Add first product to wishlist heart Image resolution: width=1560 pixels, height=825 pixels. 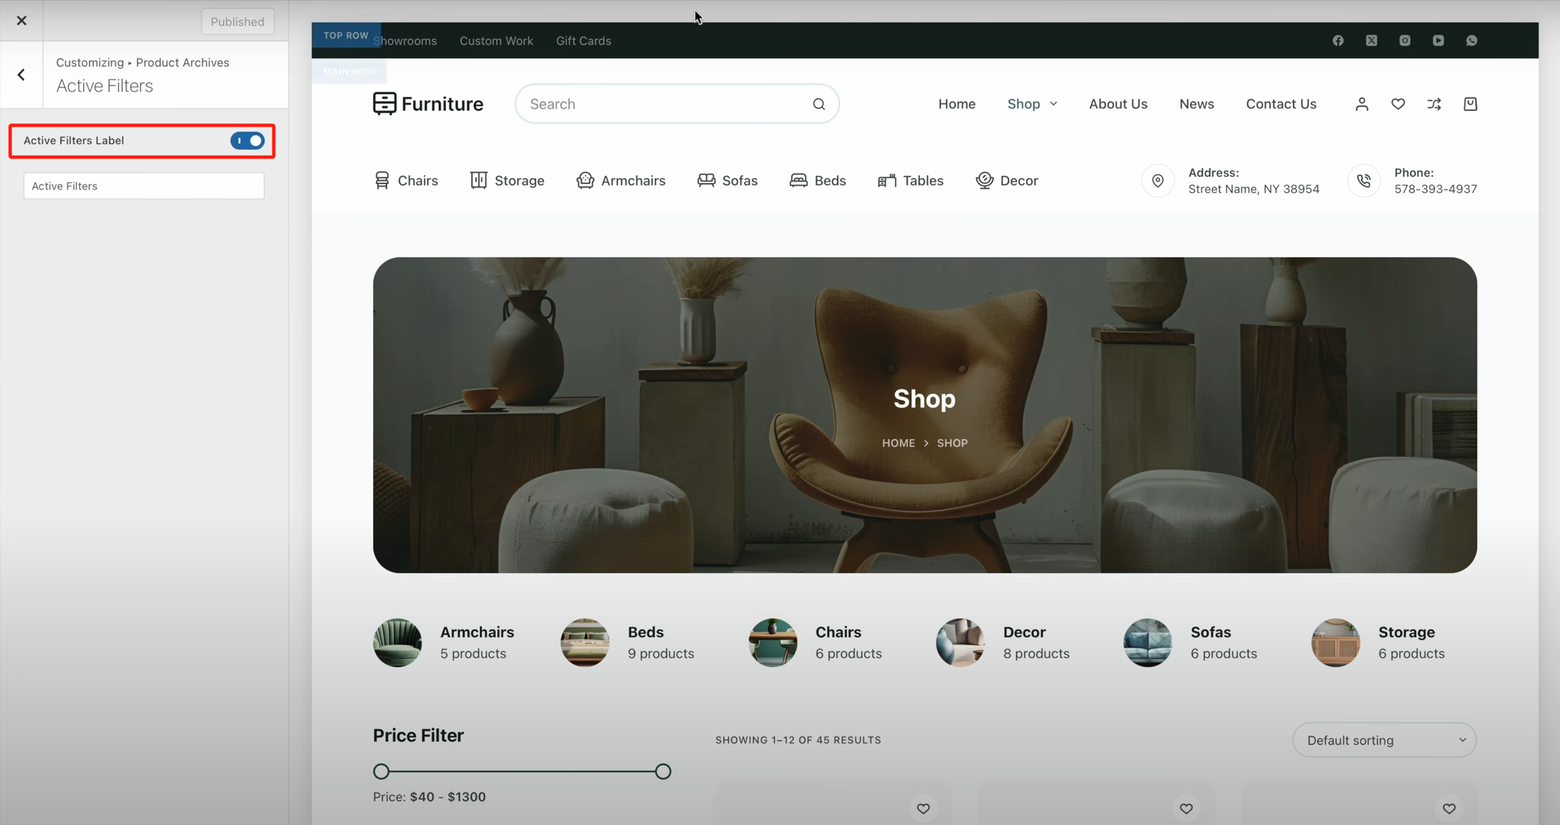pos(923,808)
